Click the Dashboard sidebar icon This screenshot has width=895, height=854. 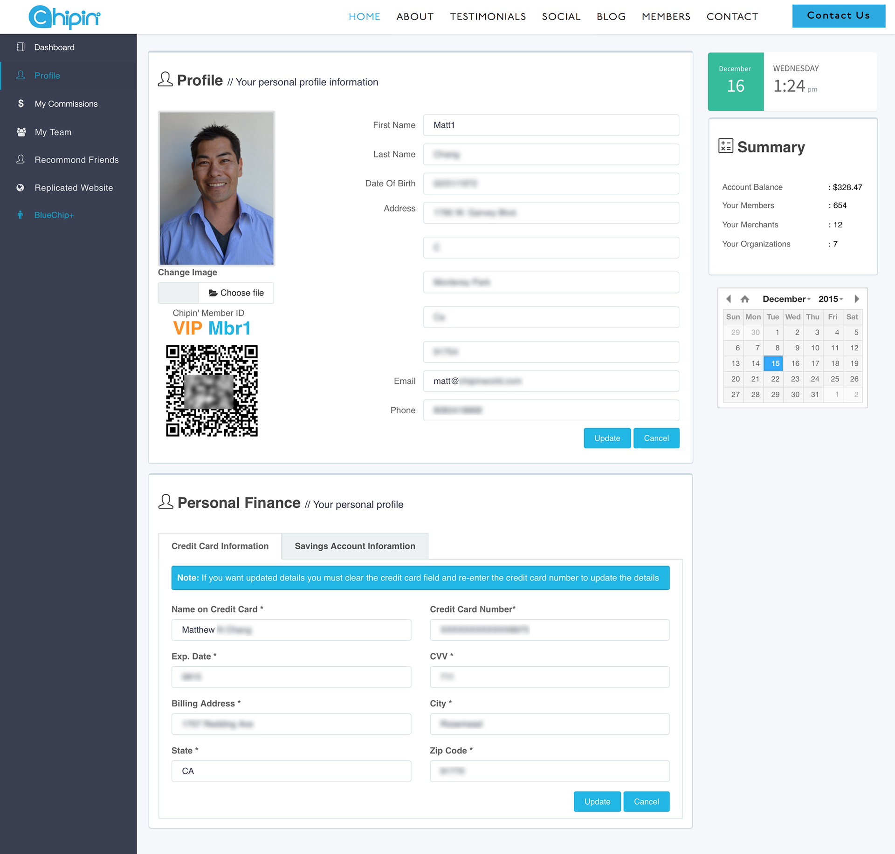[x=21, y=47]
